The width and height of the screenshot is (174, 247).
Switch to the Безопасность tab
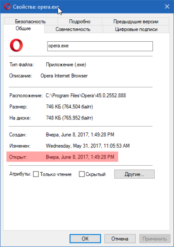click(x=30, y=22)
